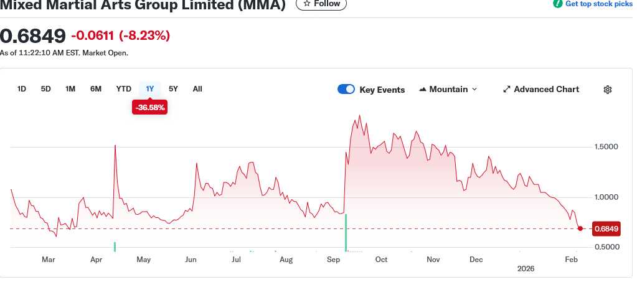
Task: Choose the YTD time range
Action: [123, 89]
